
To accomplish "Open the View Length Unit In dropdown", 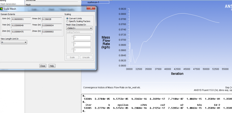I will click(14, 42).
